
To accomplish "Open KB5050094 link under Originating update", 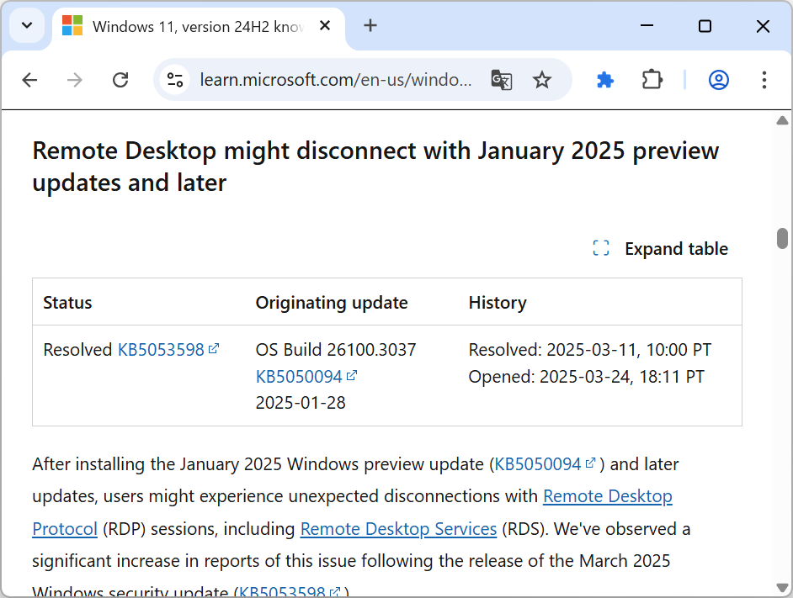I will click(x=300, y=377).
